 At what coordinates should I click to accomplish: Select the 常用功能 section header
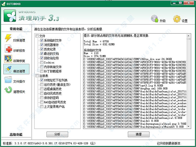16,29
